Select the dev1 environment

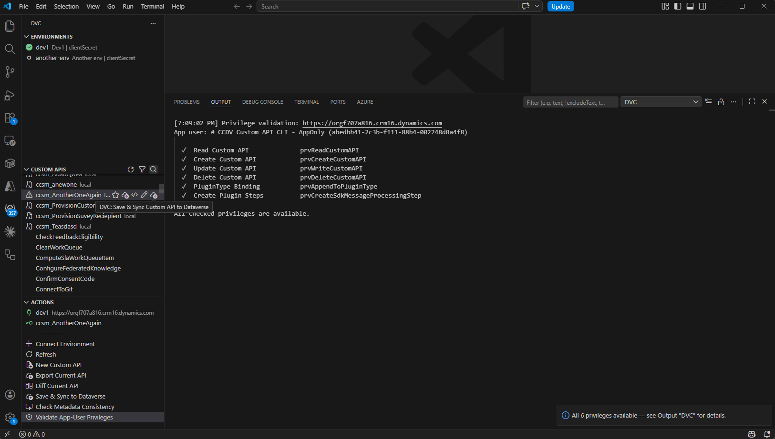point(93,48)
